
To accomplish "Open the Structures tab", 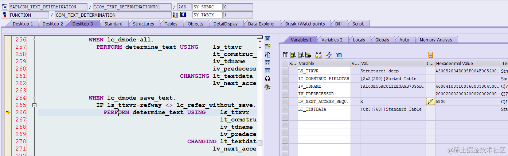I will point(143,24).
